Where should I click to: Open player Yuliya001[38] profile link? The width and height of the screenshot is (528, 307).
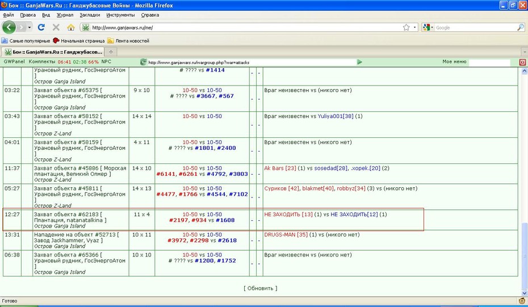(336, 116)
